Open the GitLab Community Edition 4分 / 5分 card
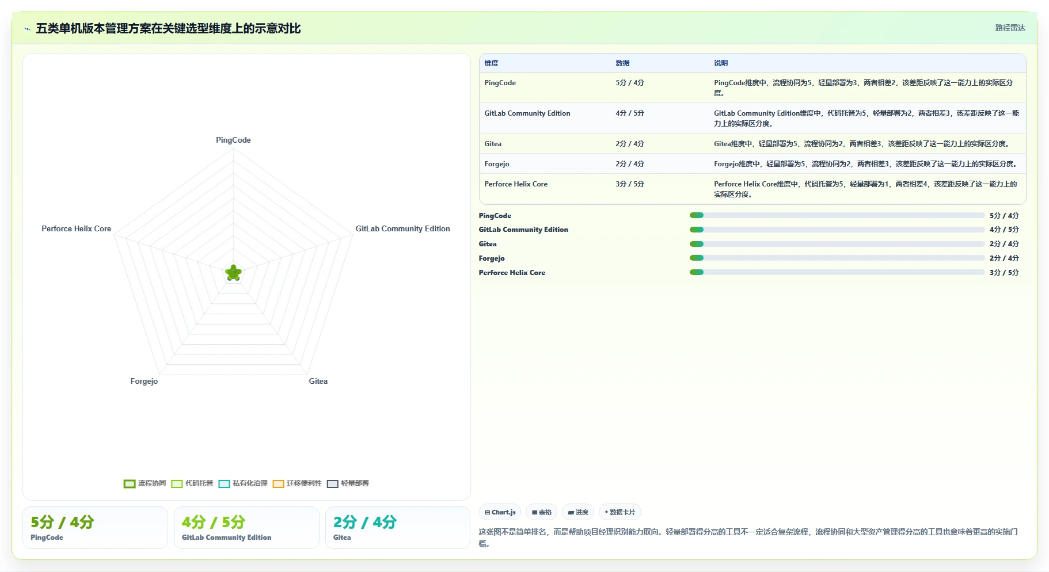This screenshot has width=1049, height=572. tap(246, 528)
